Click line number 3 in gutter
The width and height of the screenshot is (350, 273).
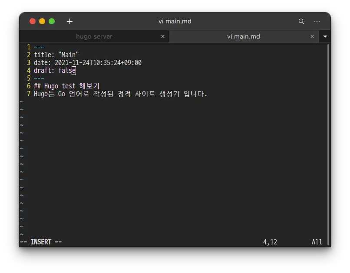[x=29, y=62]
